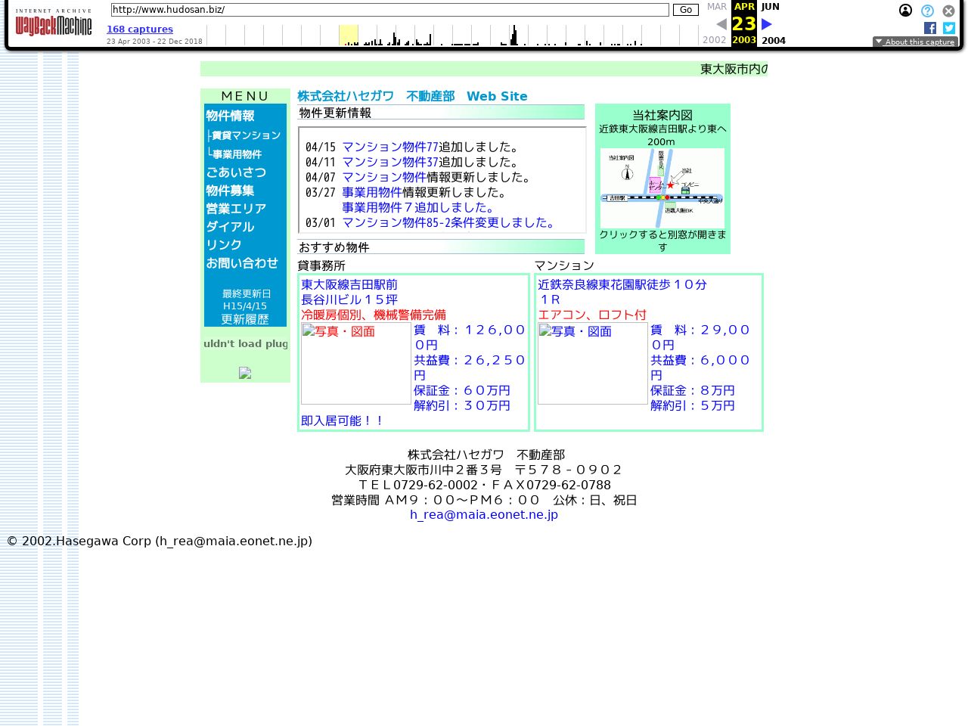Go to the next capture arrow
The image size is (968, 726).
pyautogui.click(x=766, y=24)
